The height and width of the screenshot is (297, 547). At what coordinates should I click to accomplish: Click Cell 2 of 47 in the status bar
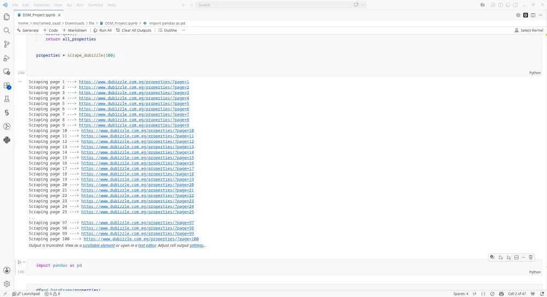517,294
